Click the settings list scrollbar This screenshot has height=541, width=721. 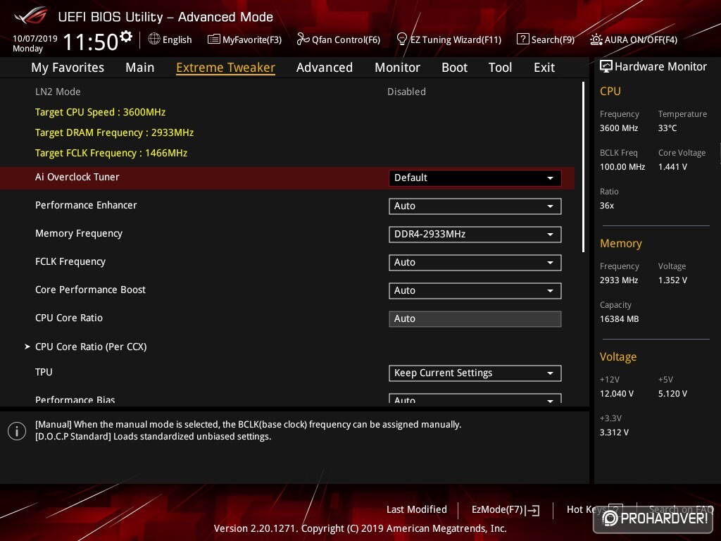(583, 167)
